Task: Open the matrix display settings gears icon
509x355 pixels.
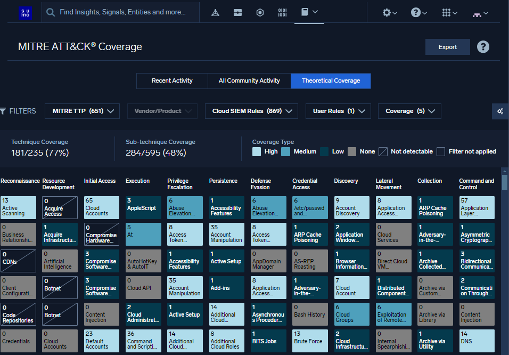Action: coord(500,111)
